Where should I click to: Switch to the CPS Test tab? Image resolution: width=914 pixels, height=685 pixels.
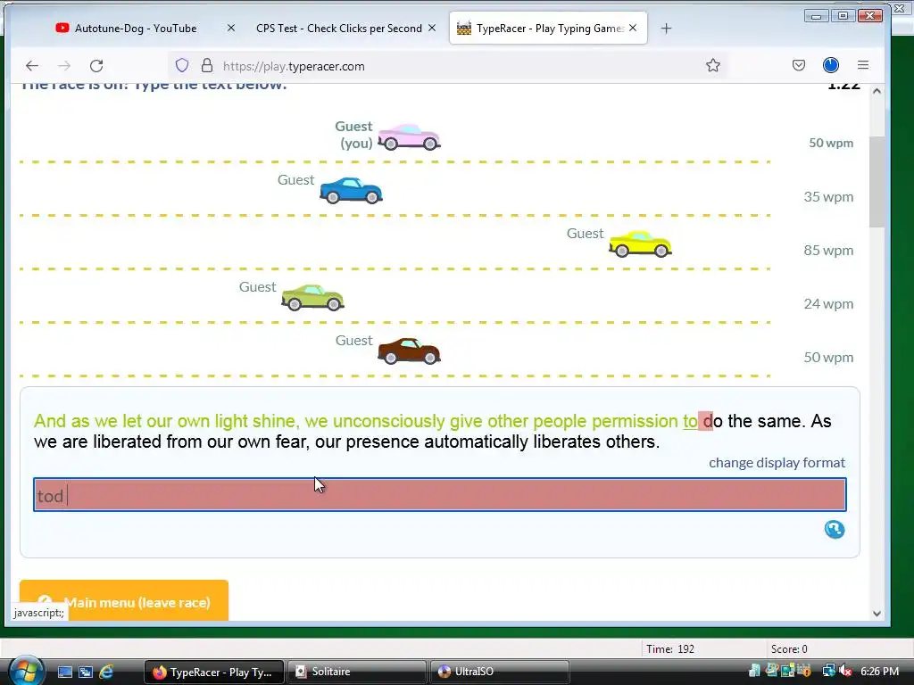338,28
